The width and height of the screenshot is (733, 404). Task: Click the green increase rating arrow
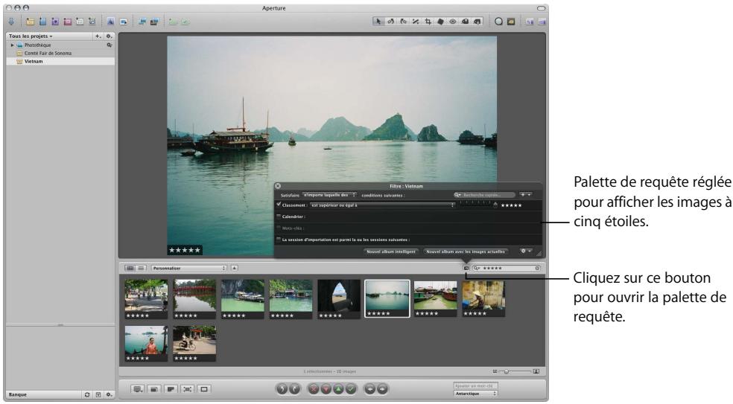(338, 388)
